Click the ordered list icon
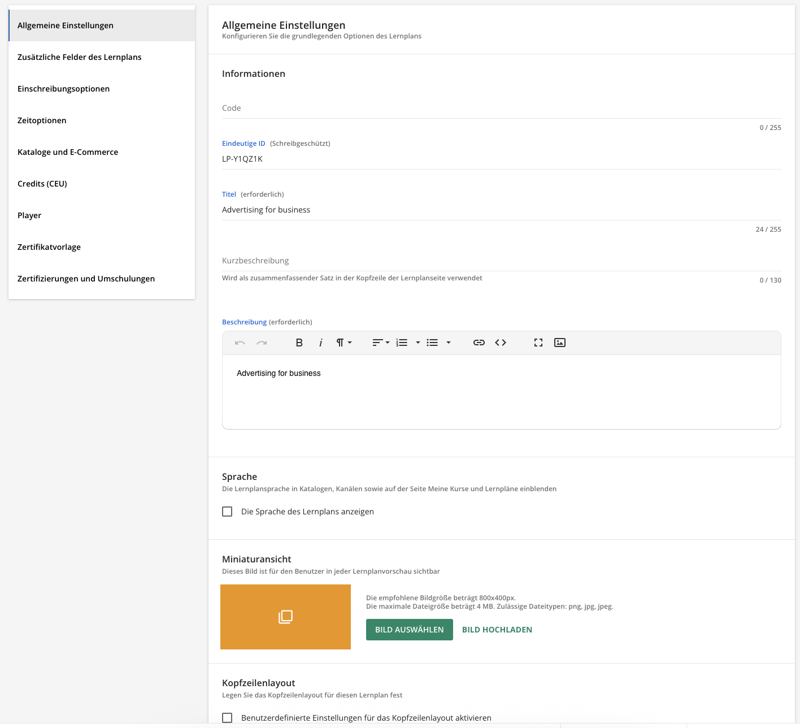The image size is (800, 728). click(x=402, y=343)
